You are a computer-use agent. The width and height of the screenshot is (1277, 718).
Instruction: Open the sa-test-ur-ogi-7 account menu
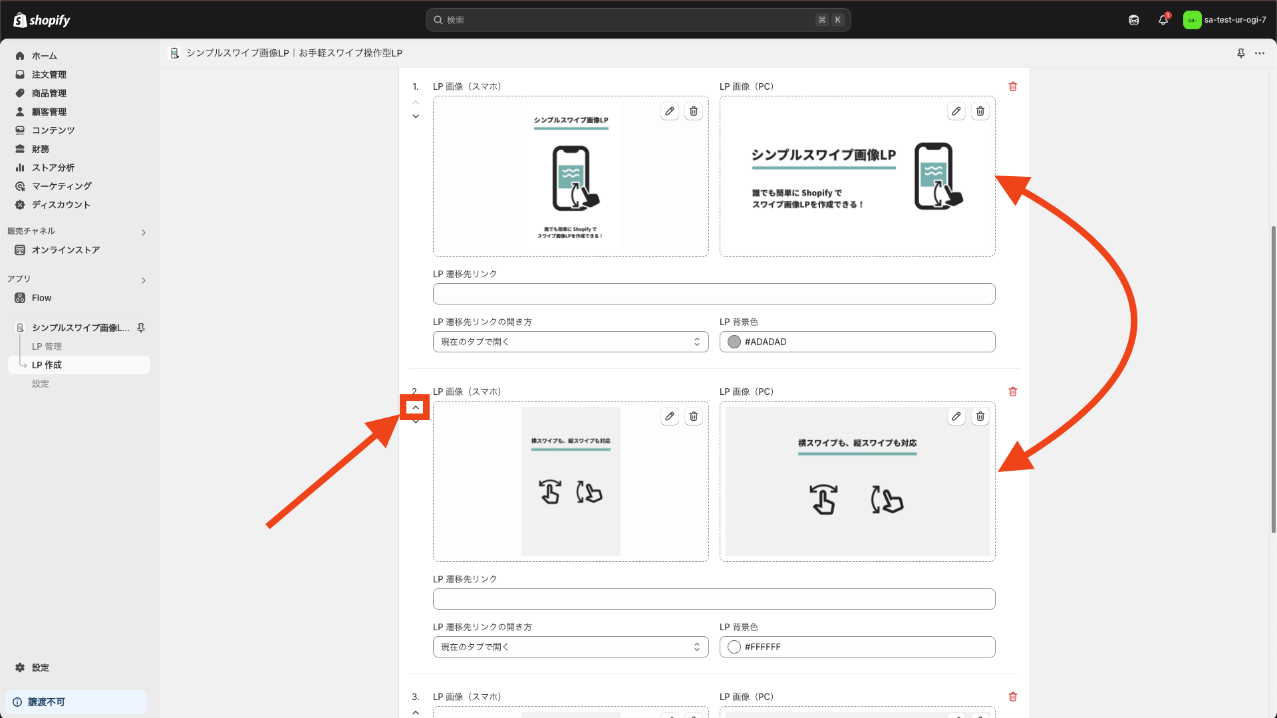[1225, 20]
